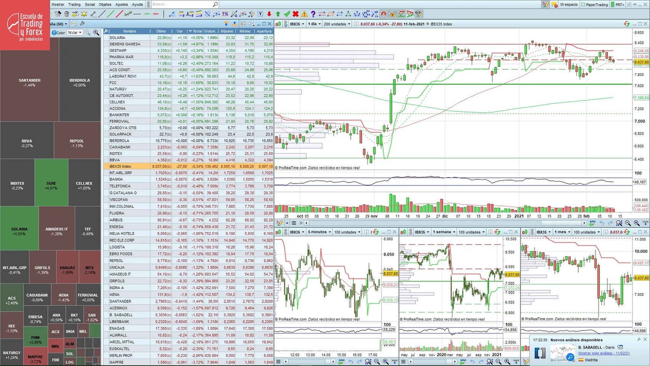This screenshot has width=650, height=366.
Task: Click chart zoom-in magnifier on main chart toolbar
Action: click(637, 223)
